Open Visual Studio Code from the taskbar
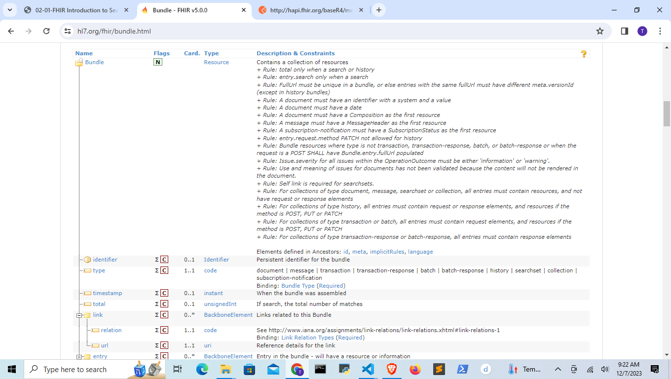 [368, 369]
